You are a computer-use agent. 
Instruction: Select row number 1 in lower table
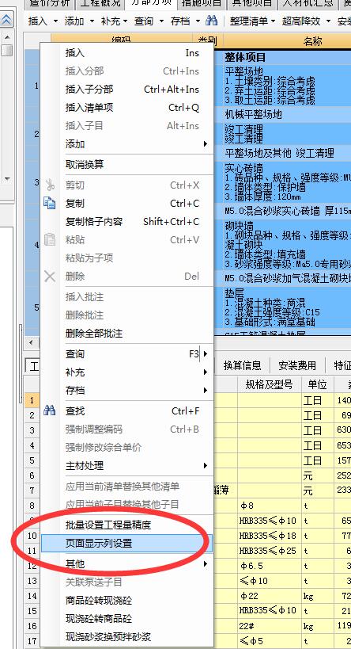tap(32, 400)
